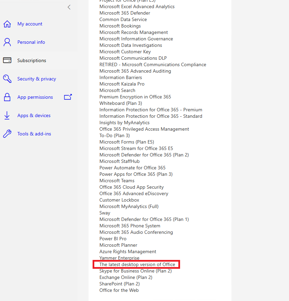Select 'RETIRED - Microsoft Communications Compliance' line
289x301 pixels.
[153, 64]
